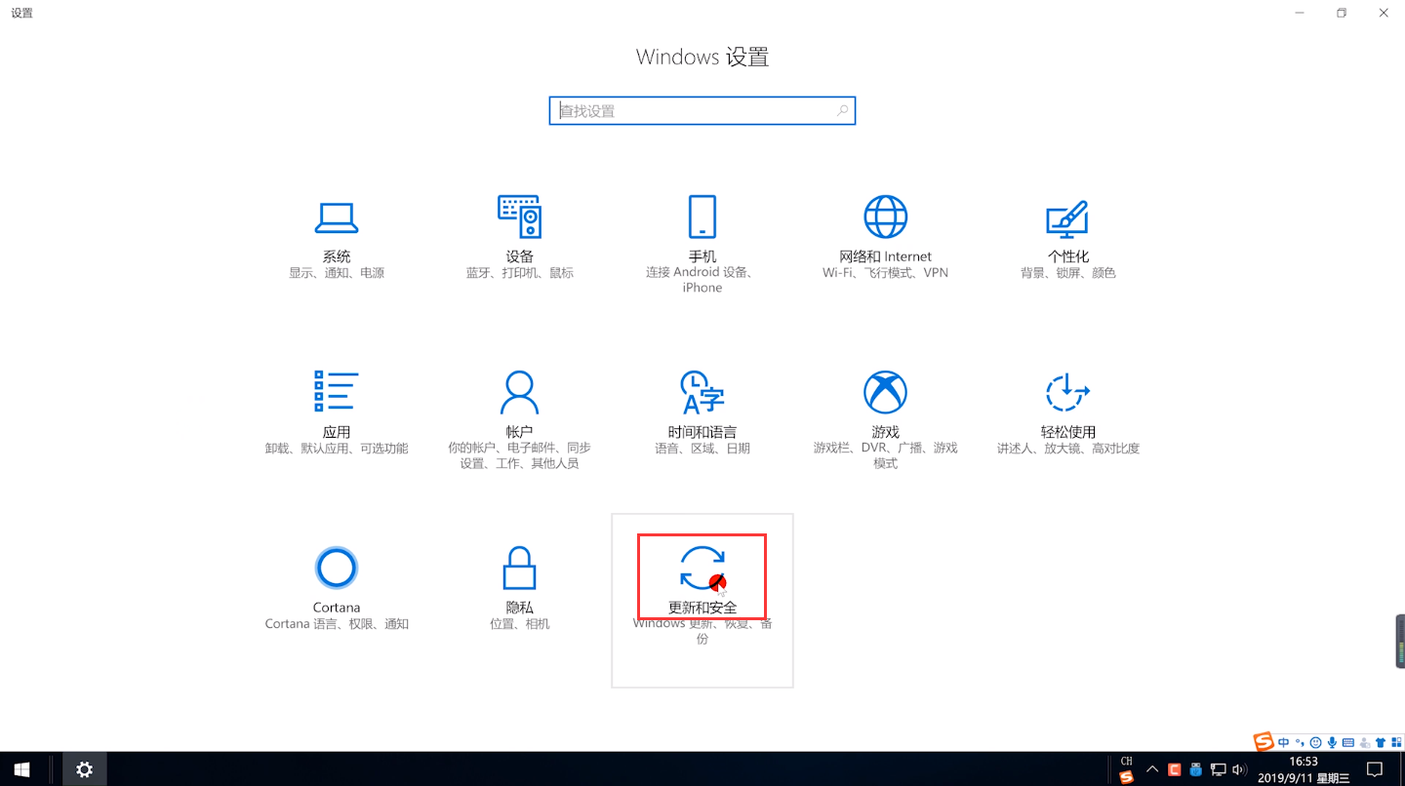Toggle the IME punctuation mode
Screen dimensions: 1405x786
[x=1299, y=742]
